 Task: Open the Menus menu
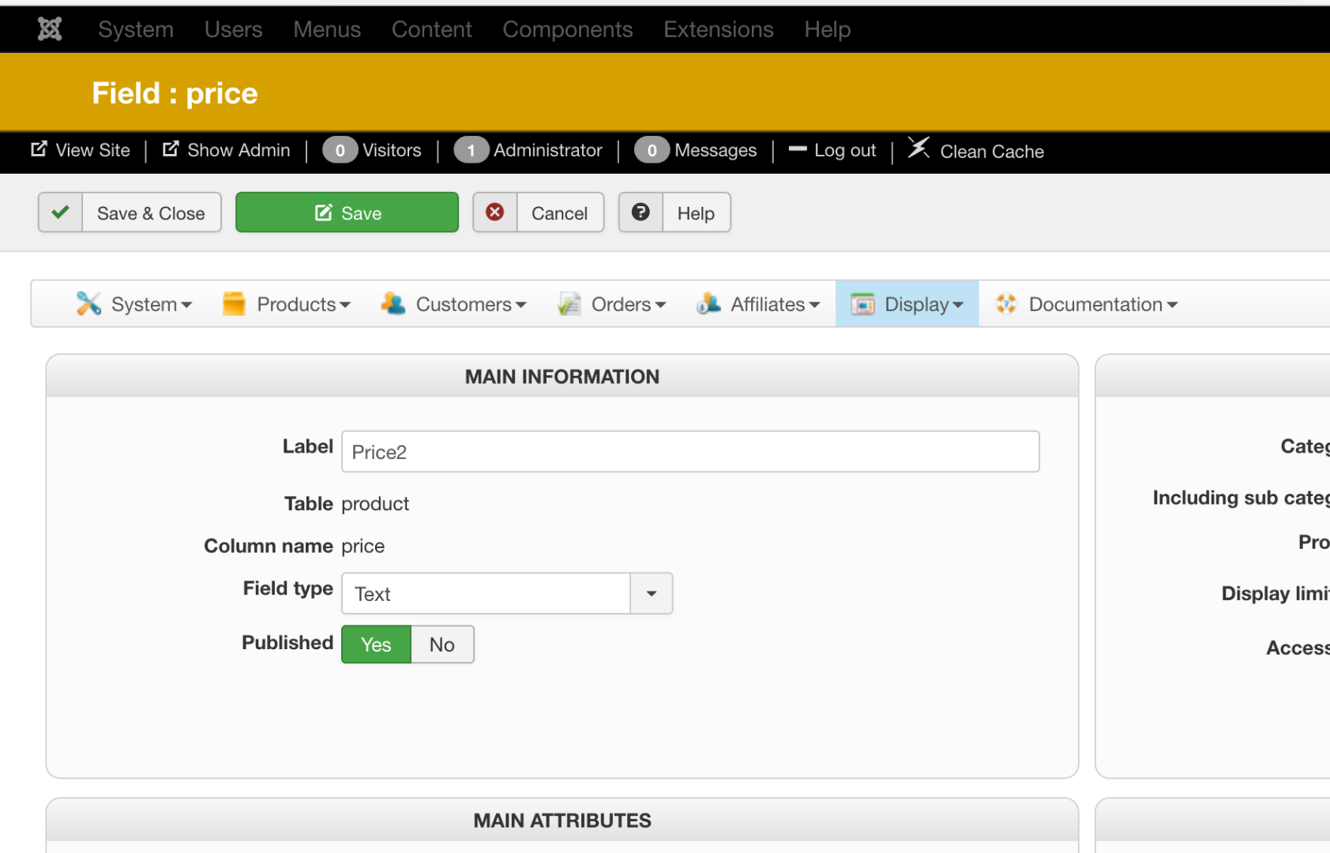pyautogui.click(x=327, y=29)
